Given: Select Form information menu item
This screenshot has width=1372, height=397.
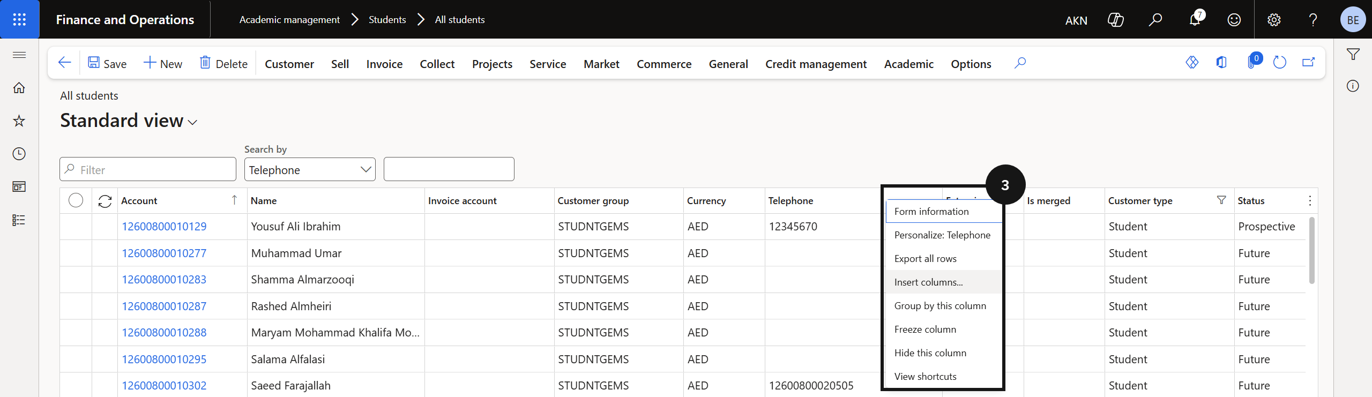Looking at the screenshot, I should [943, 212].
